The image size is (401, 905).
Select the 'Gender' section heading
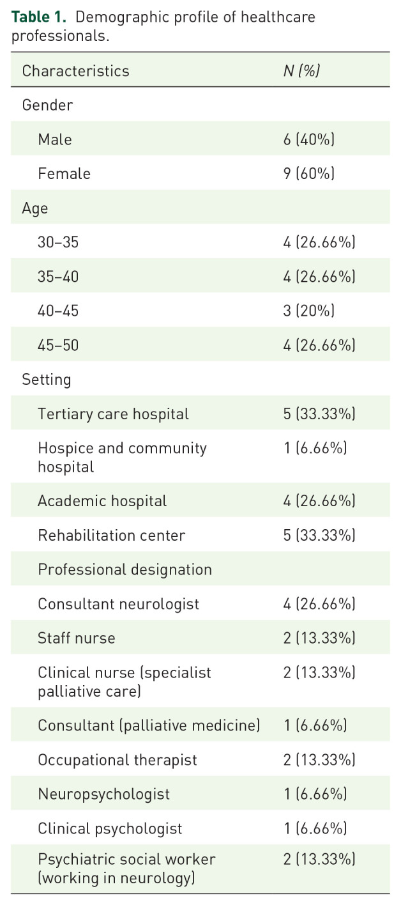click(47, 105)
